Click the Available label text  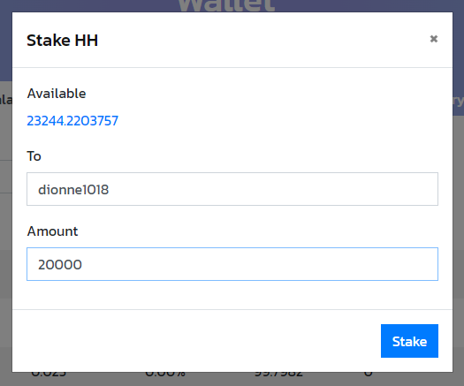57,94
